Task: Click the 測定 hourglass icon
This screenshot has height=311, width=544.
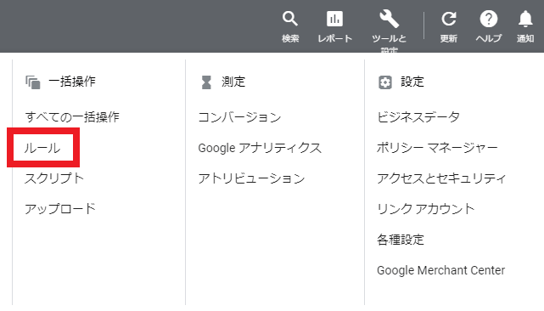Action: pyautogui.click(x=206, y=82)
